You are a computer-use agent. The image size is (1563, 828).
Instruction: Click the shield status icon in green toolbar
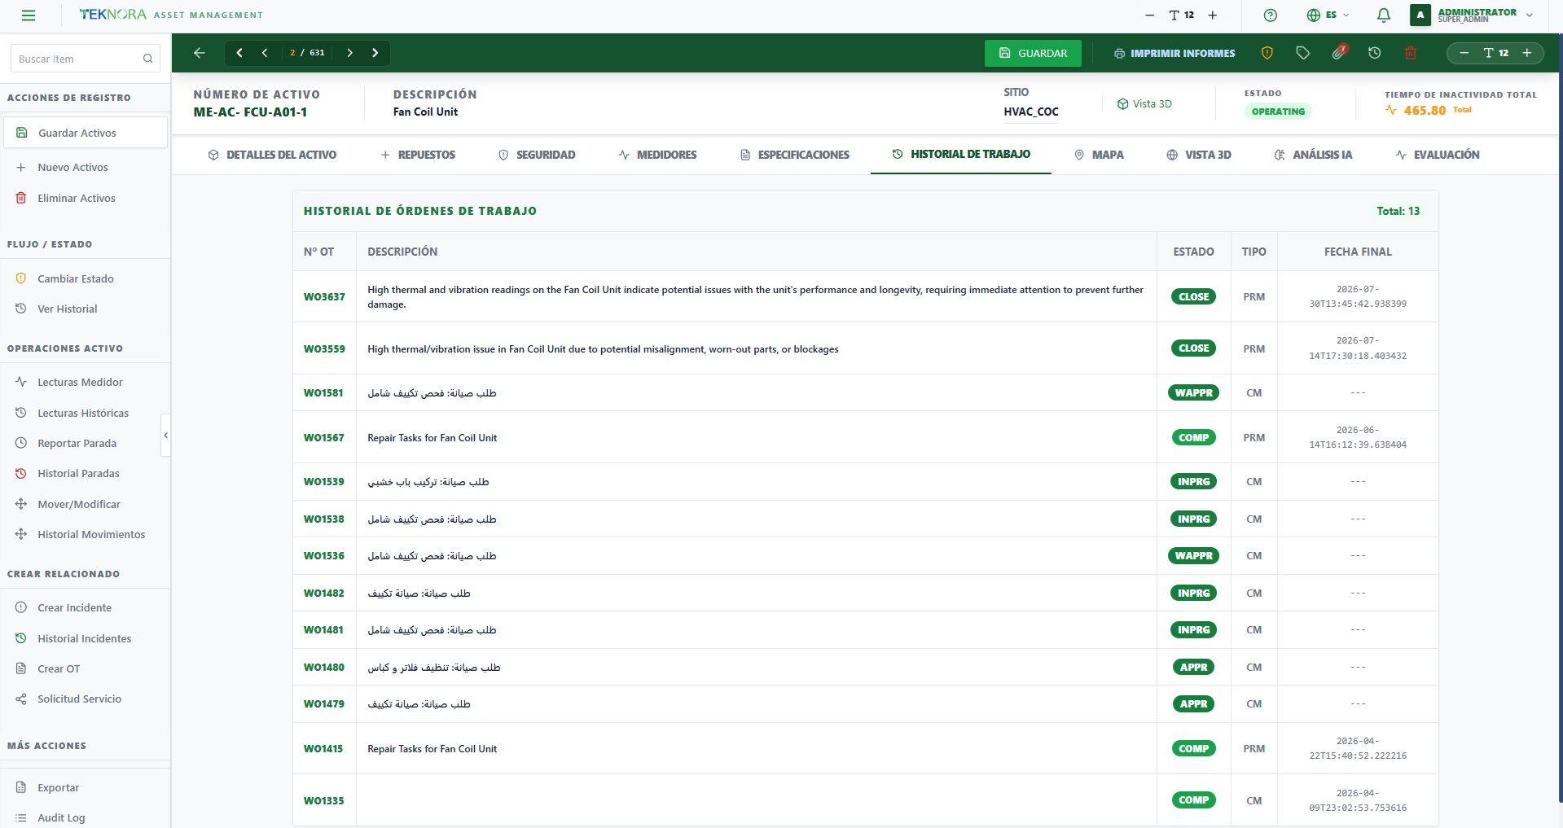click(1267, 53)
